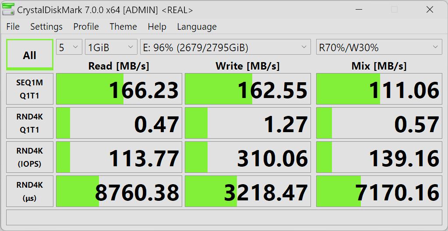
Task: Click the CrystalDiskMark app icon in title bar
Action: 8,10
